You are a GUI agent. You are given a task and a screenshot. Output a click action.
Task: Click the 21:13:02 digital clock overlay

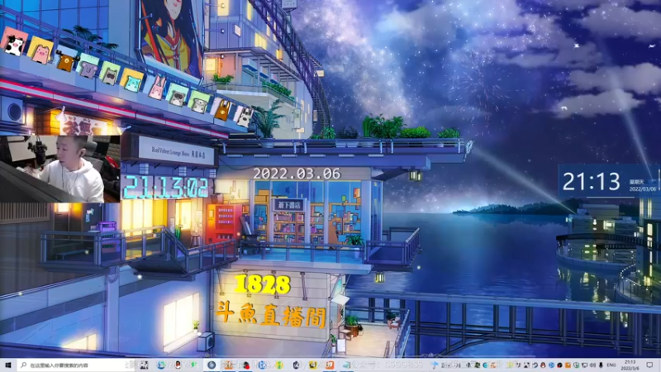[166, 188]
